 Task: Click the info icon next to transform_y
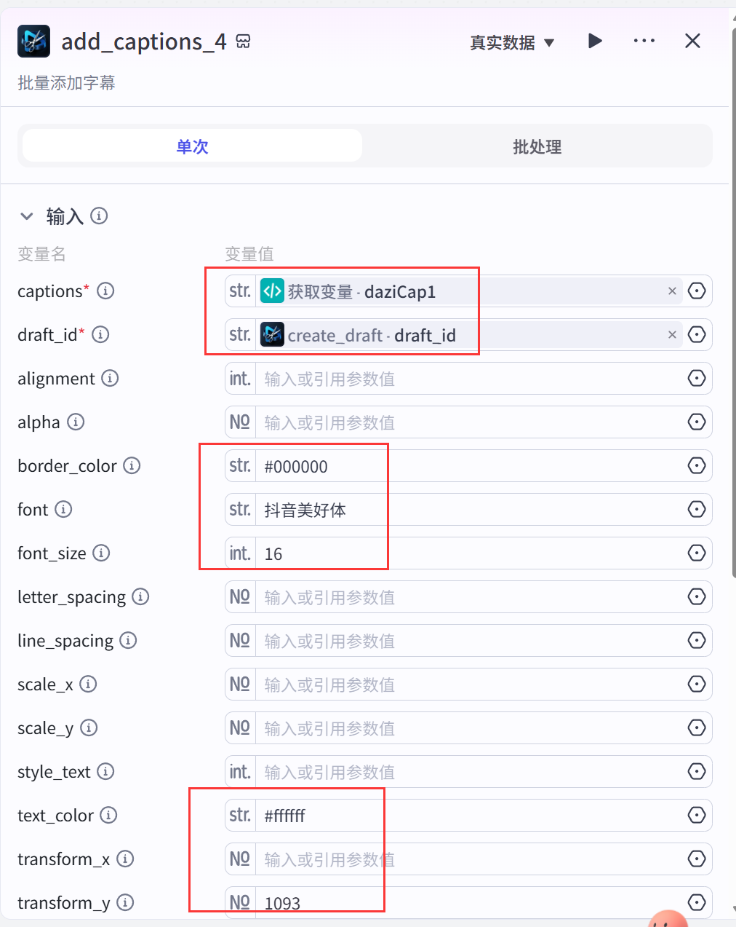(125, 902)
